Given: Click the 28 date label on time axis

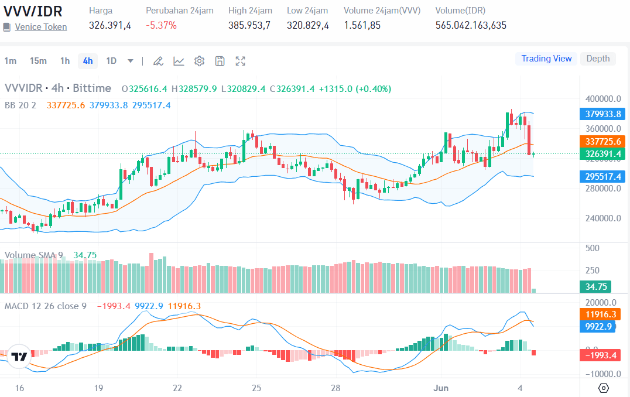Looking at the screenshot, I should coord(335,388).
